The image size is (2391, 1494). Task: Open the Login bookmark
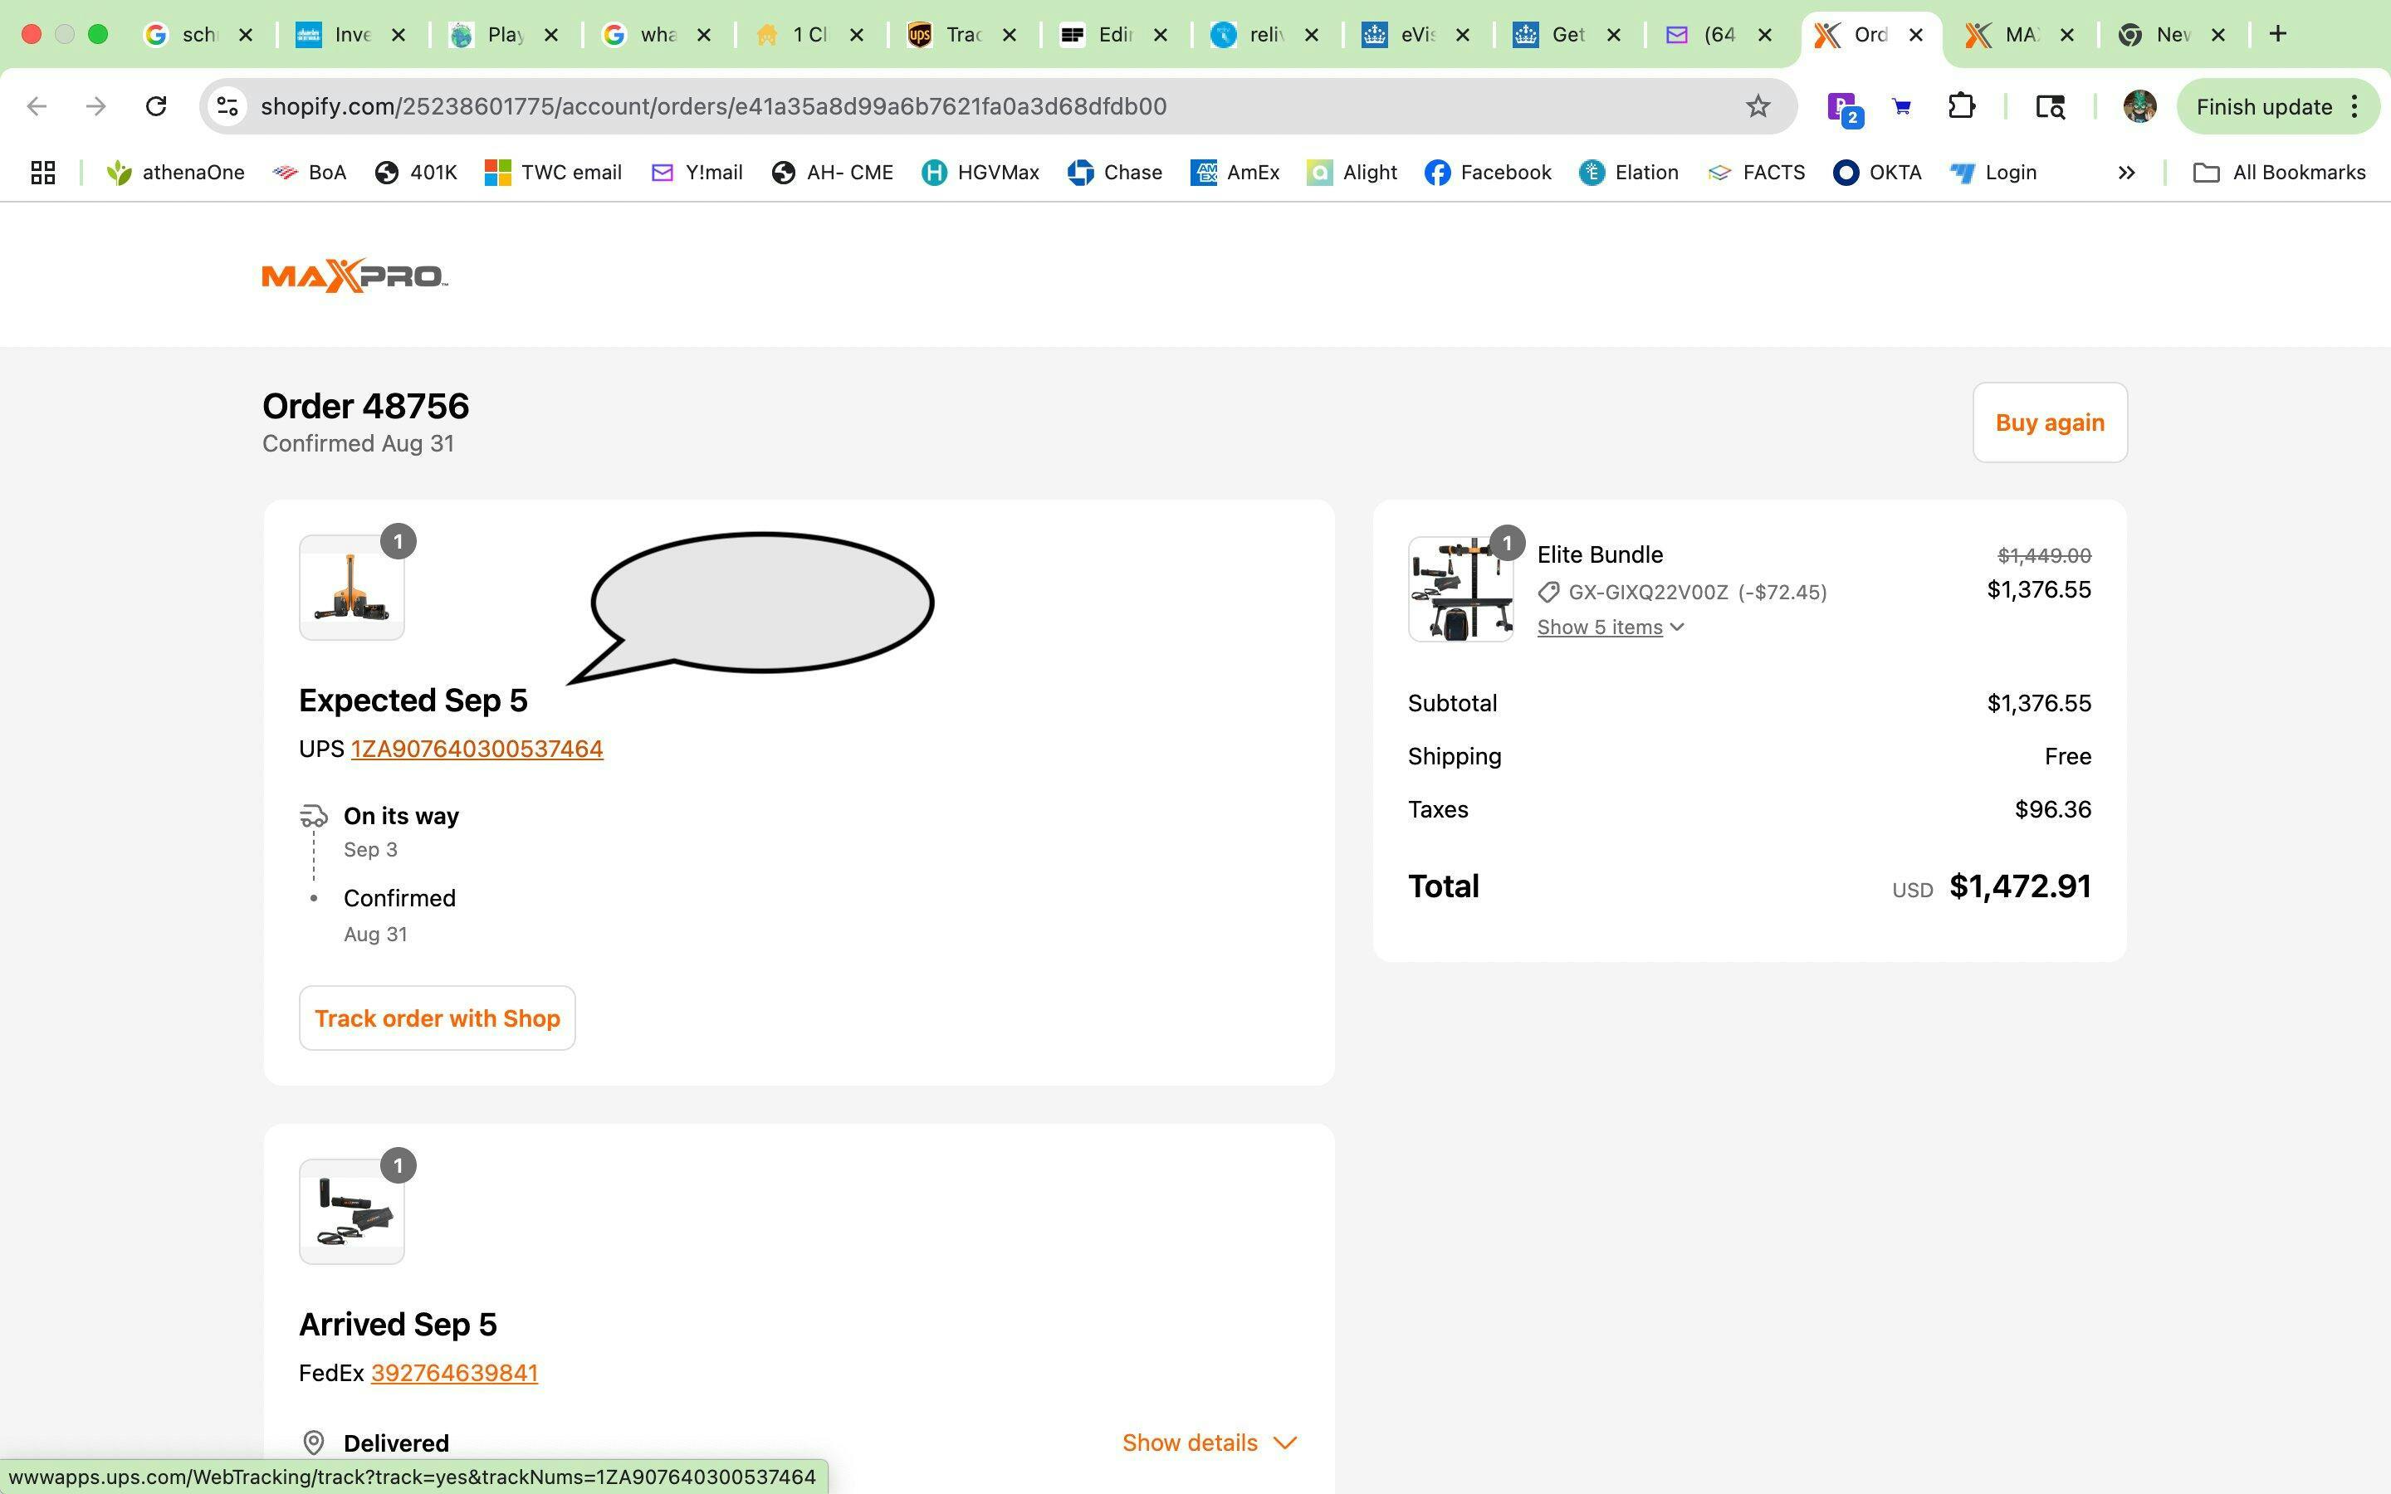click(x=1994, y=173)
